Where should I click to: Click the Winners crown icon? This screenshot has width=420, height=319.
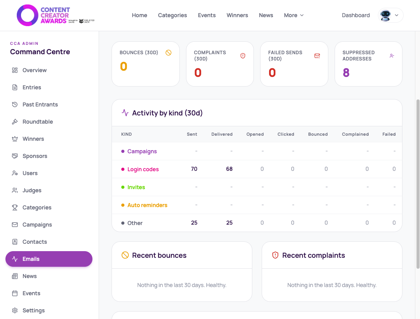[15, 139]
